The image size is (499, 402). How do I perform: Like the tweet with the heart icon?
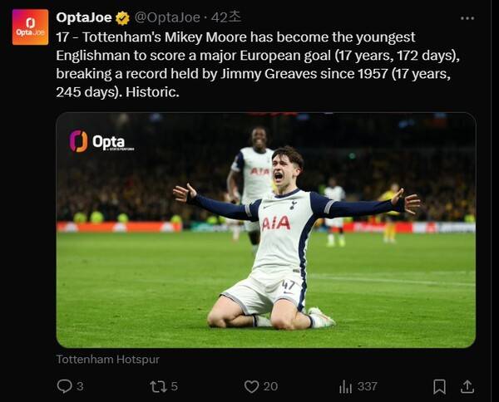251,386
